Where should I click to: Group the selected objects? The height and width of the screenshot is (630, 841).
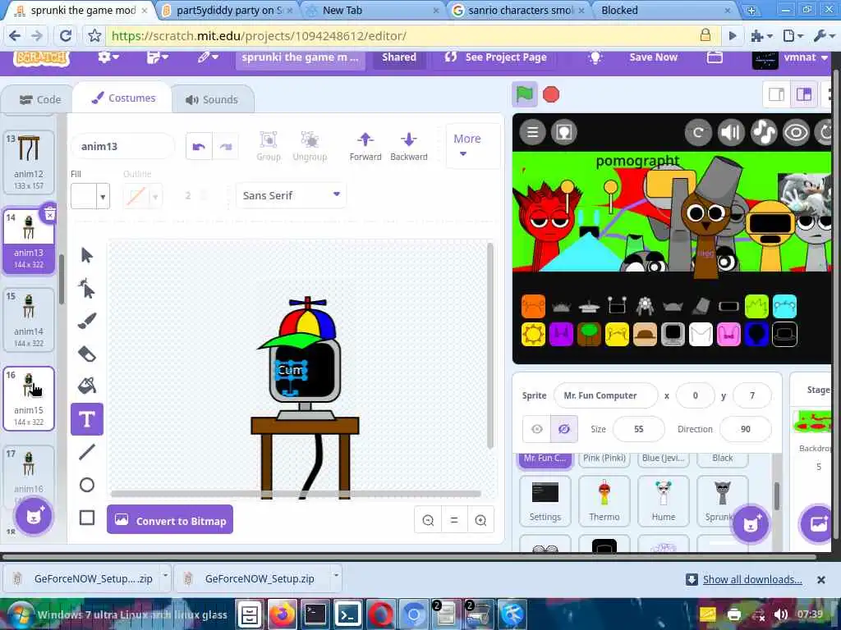[269, 146]
